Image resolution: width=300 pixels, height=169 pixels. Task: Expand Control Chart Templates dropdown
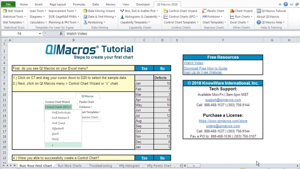click(181, 23)
